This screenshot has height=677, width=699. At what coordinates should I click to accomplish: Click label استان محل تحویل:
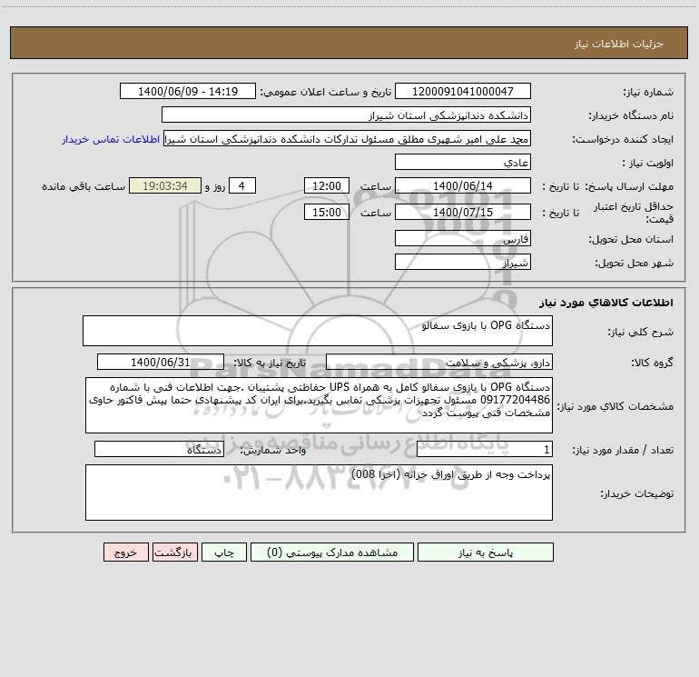(631, 239)
